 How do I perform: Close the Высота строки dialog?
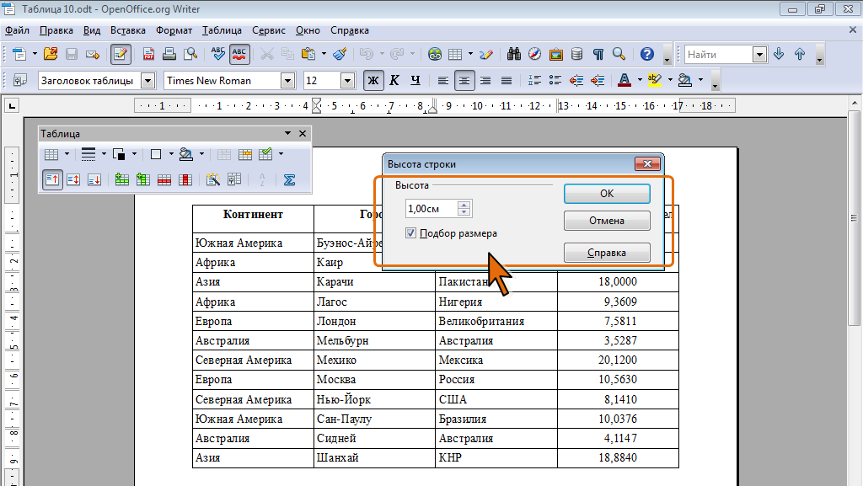(x=648, y=164)
